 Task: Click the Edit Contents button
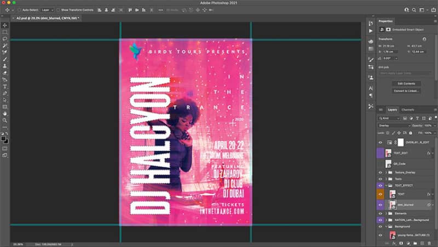(x=406, y=84)
